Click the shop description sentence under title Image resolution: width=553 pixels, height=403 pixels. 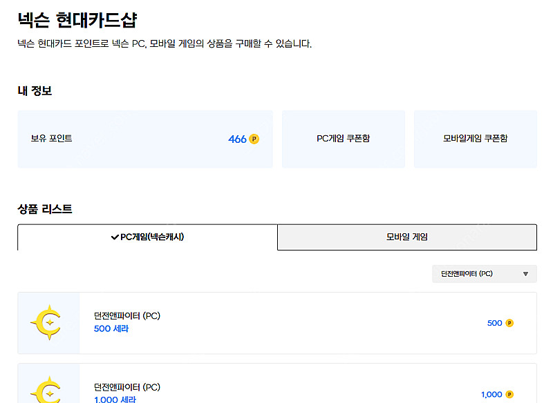pos(165,43)
